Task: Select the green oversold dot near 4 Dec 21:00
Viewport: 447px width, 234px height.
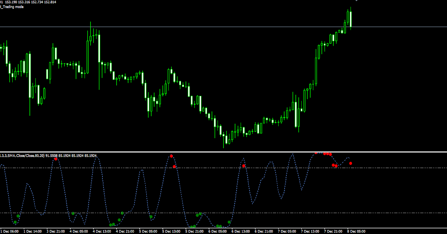Action: [122, 212]
